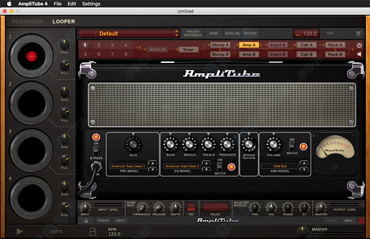This screenshot has height=239, width=370.
Task: Click AMP MODEL down arrow
Action: tap(304, 169)
